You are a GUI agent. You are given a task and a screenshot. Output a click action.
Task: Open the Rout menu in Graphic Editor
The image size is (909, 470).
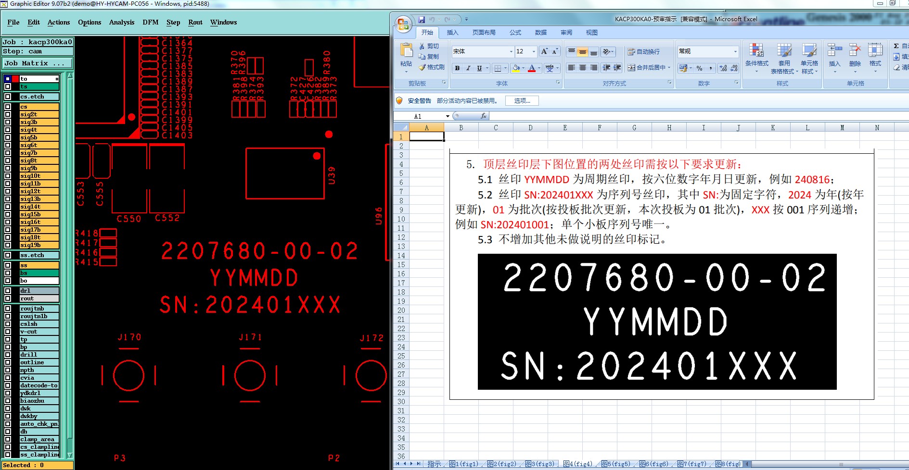[195, 22]
